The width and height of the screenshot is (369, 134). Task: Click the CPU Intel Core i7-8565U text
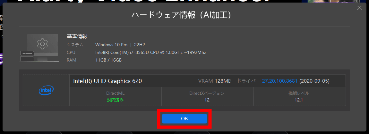click(x=150, y=52)
